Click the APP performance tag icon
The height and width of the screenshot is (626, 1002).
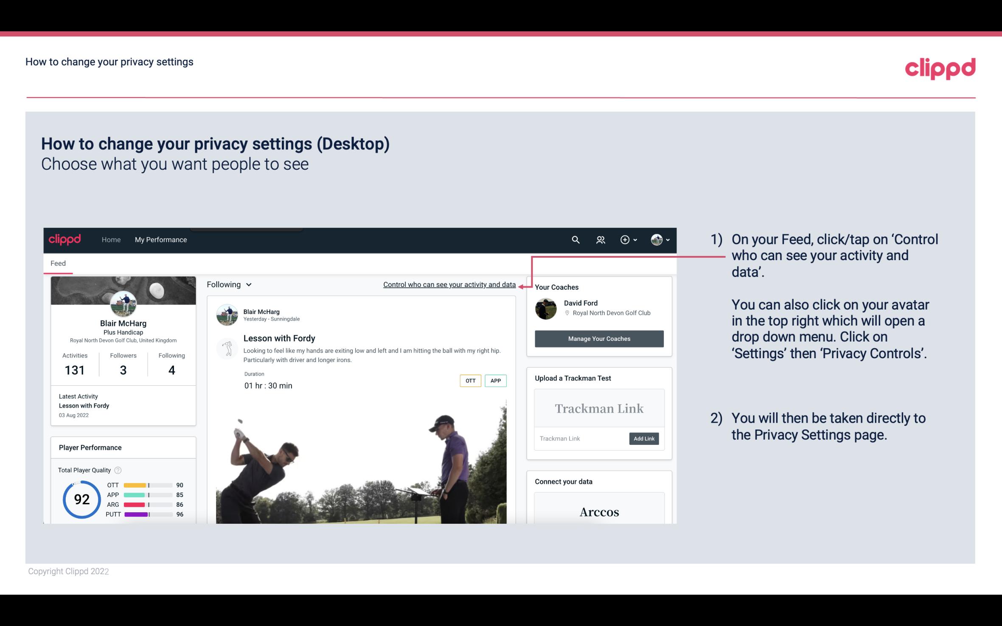[496, 381]
